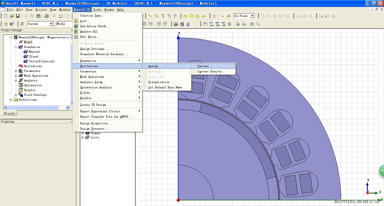Screen dimensions: 384x206
Task: Expand the Lists node in modeler tree
Action: pyautogui.click(x=83, y=138)
